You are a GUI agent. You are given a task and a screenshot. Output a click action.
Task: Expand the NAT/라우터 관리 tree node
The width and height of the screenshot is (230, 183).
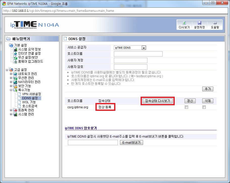pyautogui.click(x=11, y=82)
